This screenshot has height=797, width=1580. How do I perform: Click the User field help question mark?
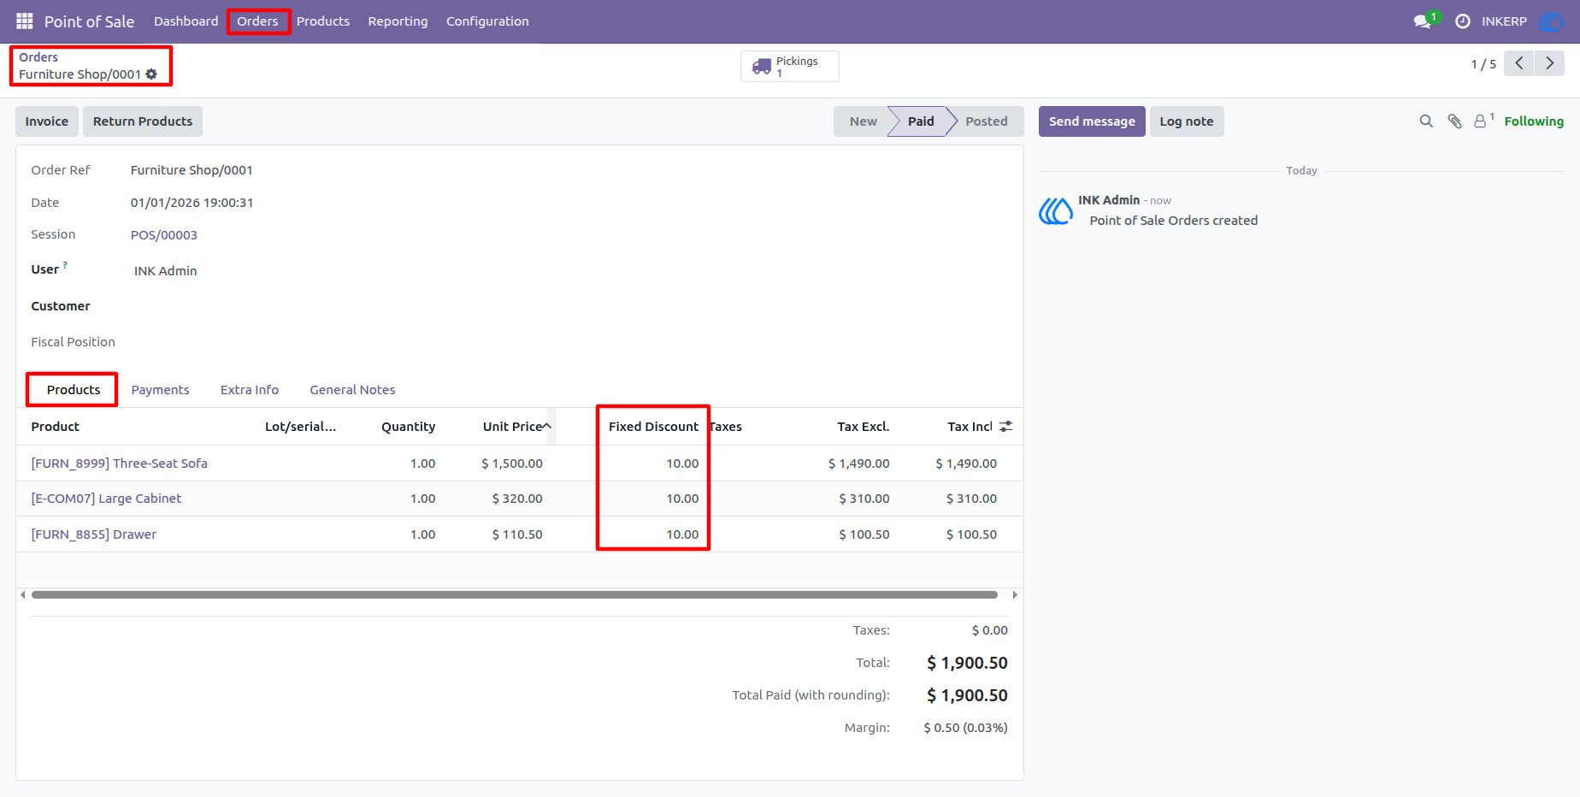65,265
